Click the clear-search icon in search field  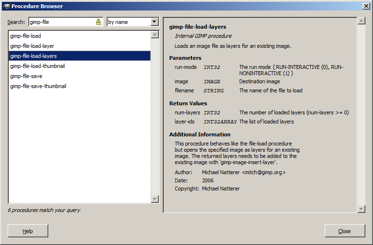coord(98,22)
